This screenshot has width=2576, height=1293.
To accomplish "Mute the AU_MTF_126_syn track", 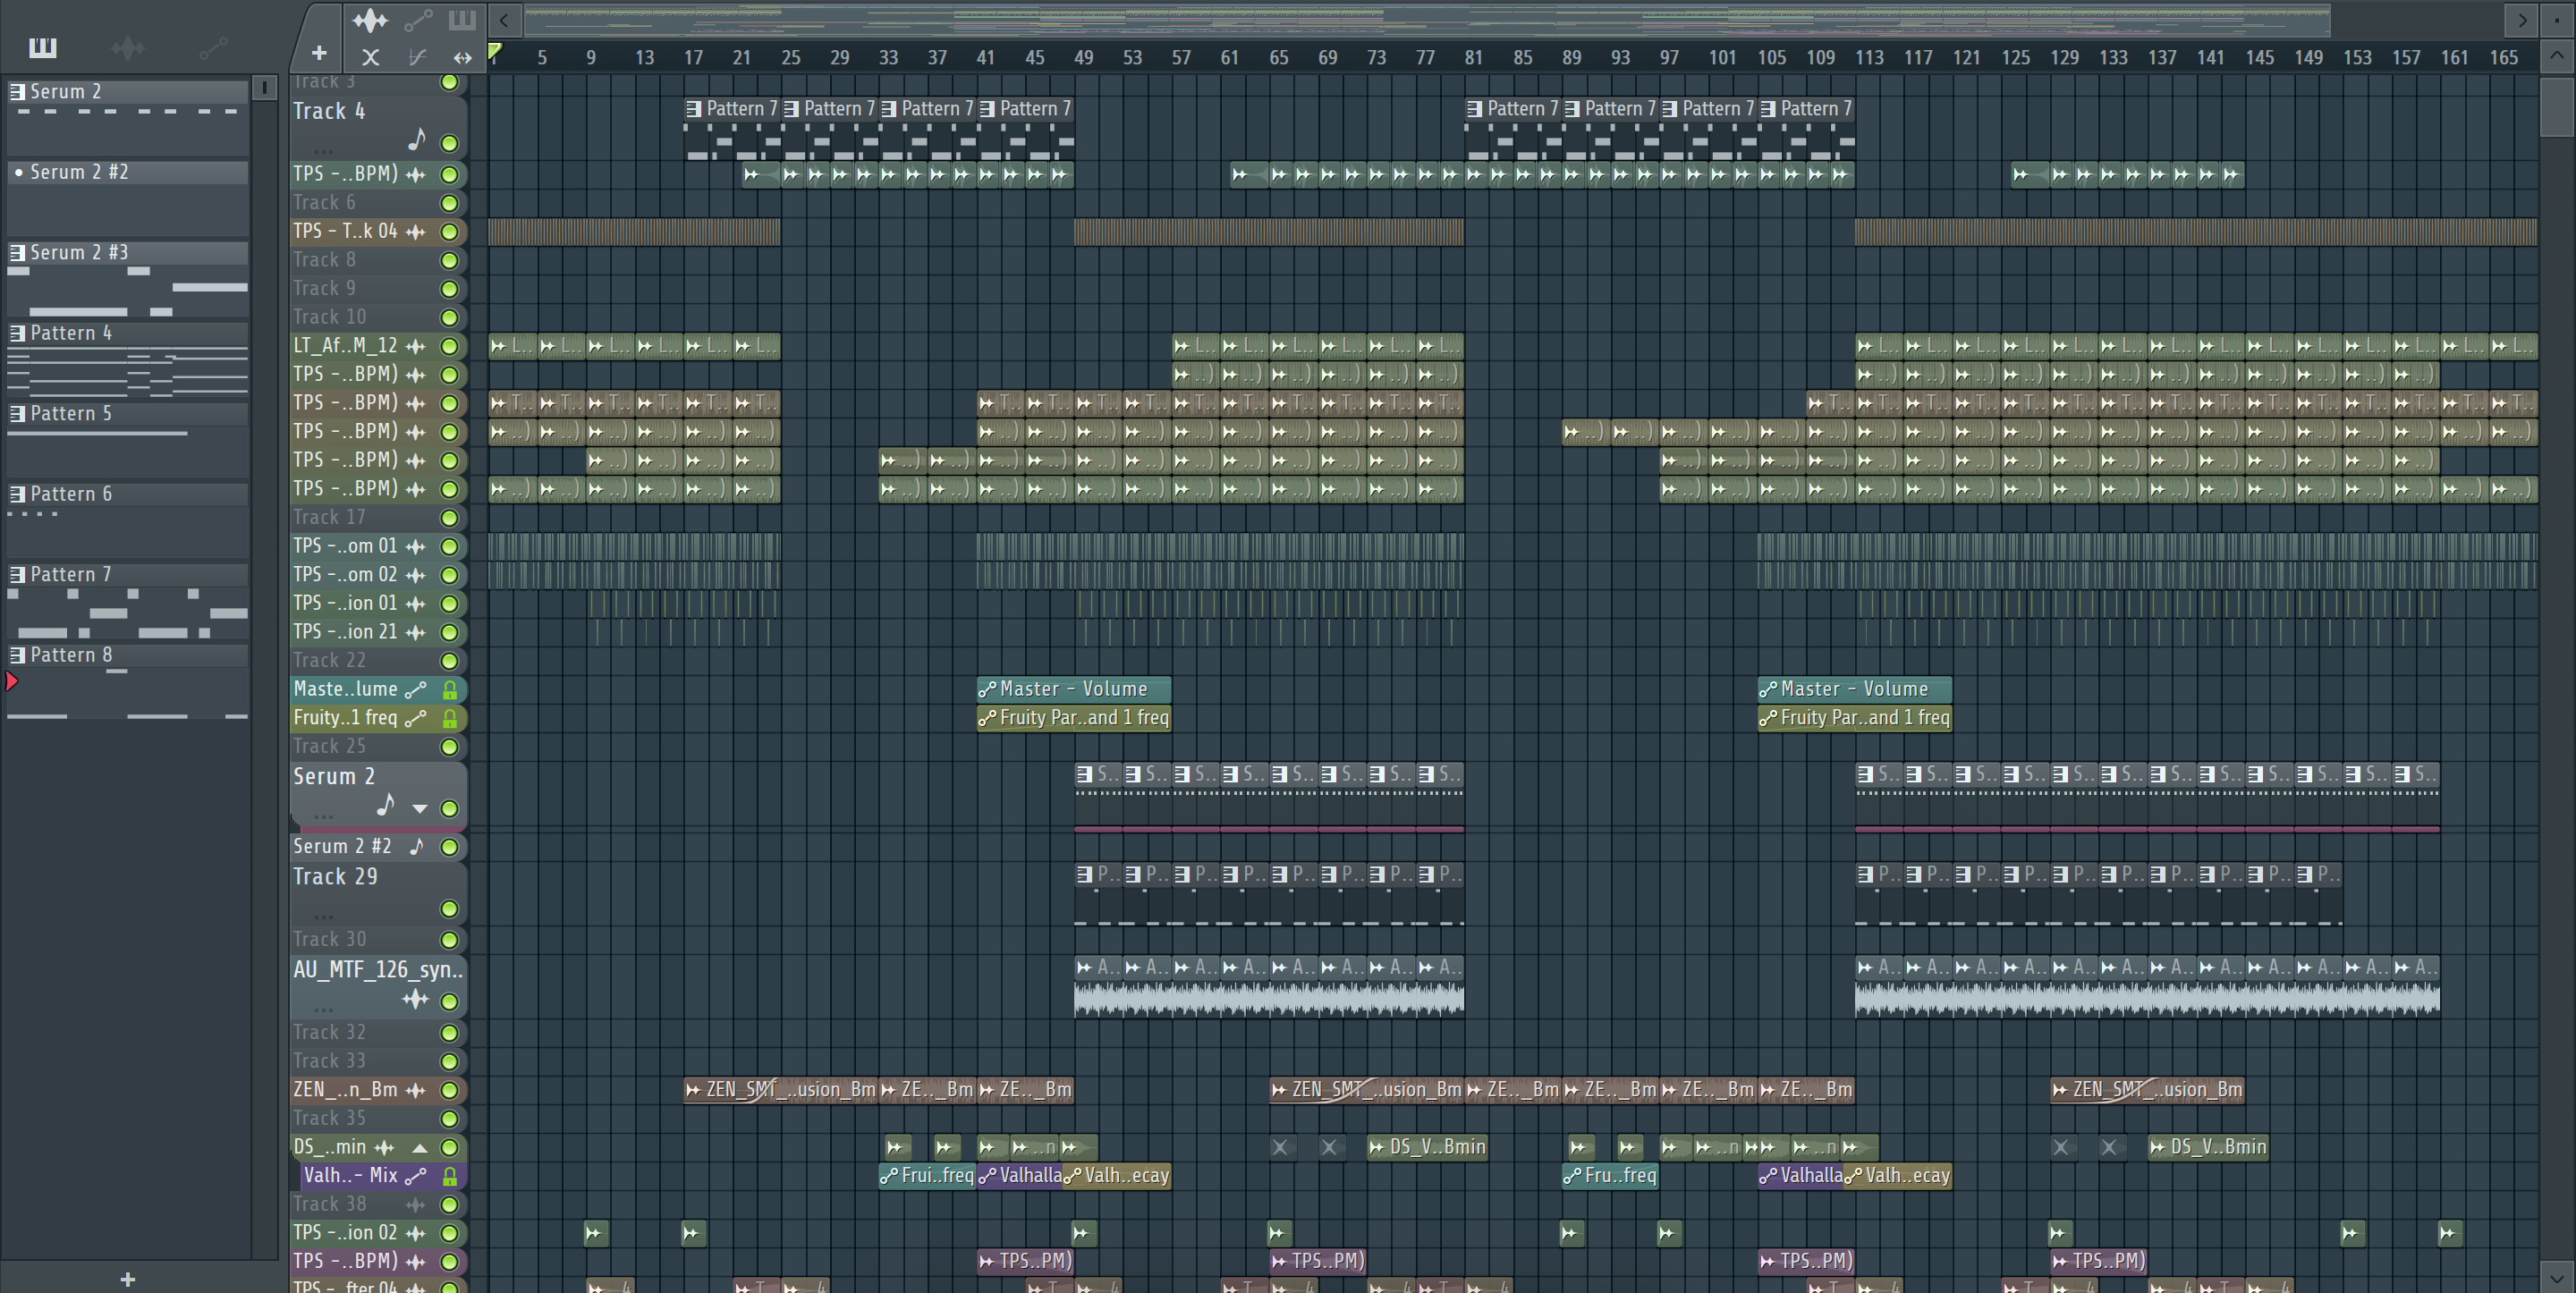I will coord(449,1002).
